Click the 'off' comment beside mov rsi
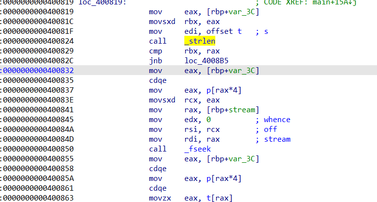377x202 pixels. point(270,129)
